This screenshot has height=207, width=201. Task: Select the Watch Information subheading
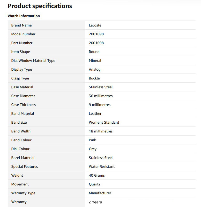[x=24, y=16]
